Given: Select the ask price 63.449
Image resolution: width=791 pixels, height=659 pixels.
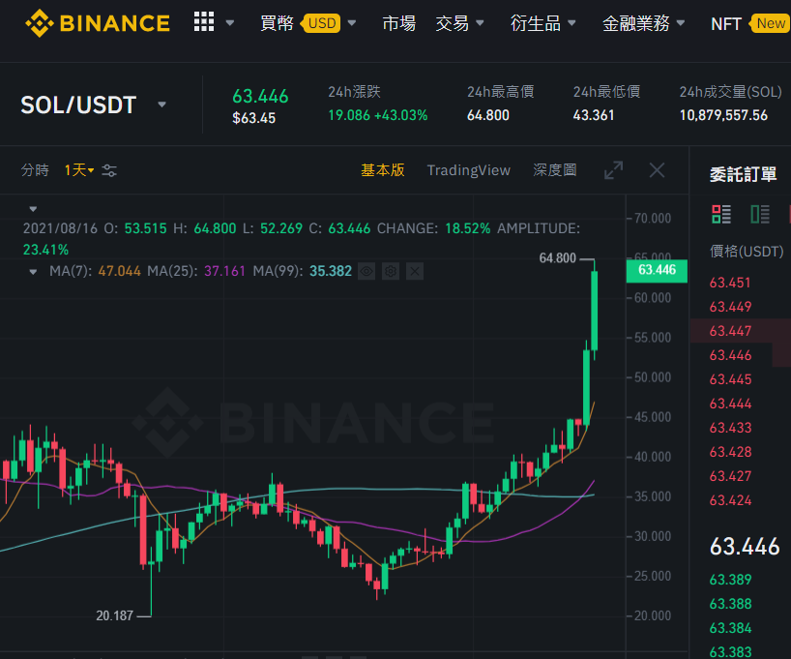Looking at the screenshot, I should click(x=730, y=307).
